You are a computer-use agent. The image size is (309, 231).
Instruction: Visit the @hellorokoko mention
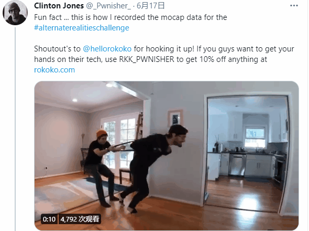click(x=107, y=49)
